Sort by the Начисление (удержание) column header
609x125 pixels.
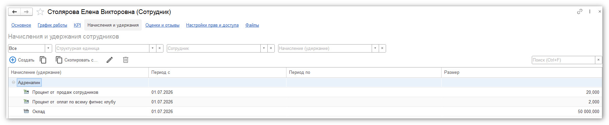click(x=78, y=72)
